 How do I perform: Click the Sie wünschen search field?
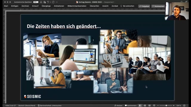coord(127,6)
